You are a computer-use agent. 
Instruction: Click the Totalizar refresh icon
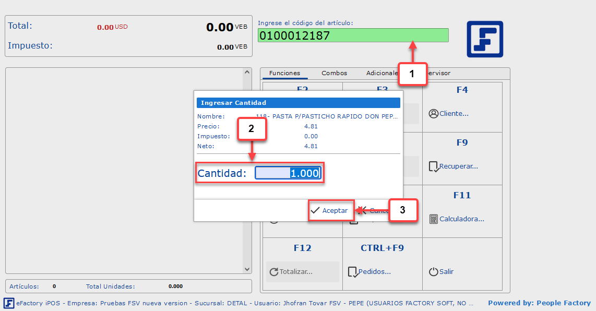click(273, 272)
